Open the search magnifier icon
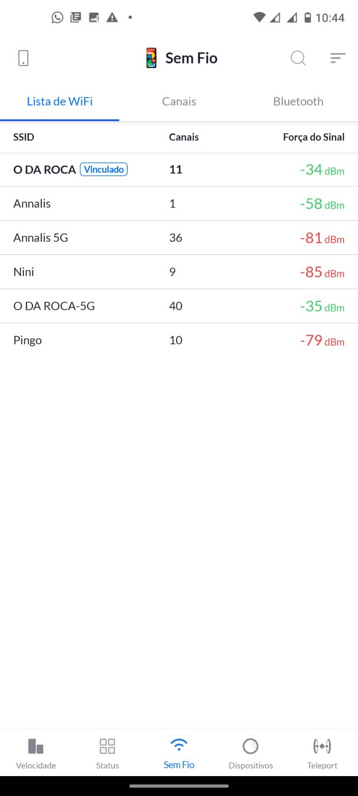Image resolution: width=358 pixels, height=796 pixels. coord(298,58)
